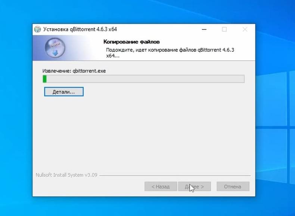
Task: Click the Далее > button
Action: 194,186
